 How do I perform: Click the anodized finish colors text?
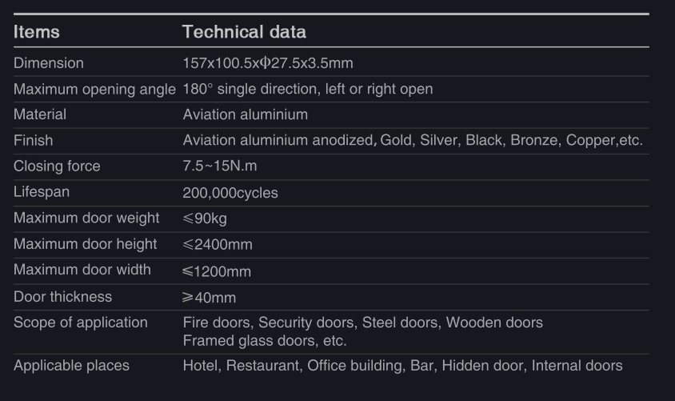pyautogui.click(x=413, y=140)
